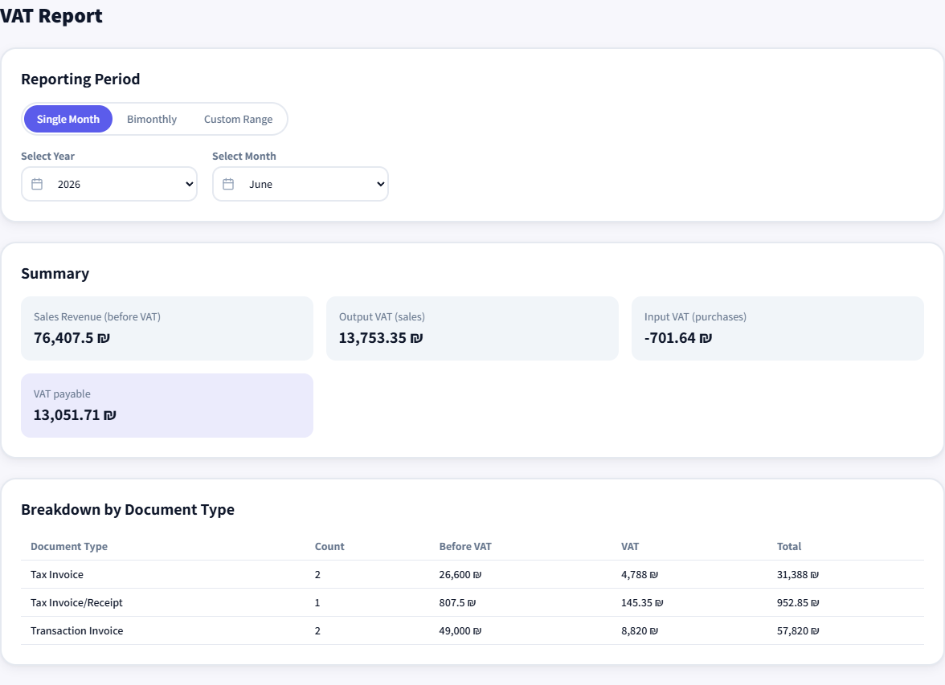Click the Before VAT column header
945x685 pixels.
[465, 546]
